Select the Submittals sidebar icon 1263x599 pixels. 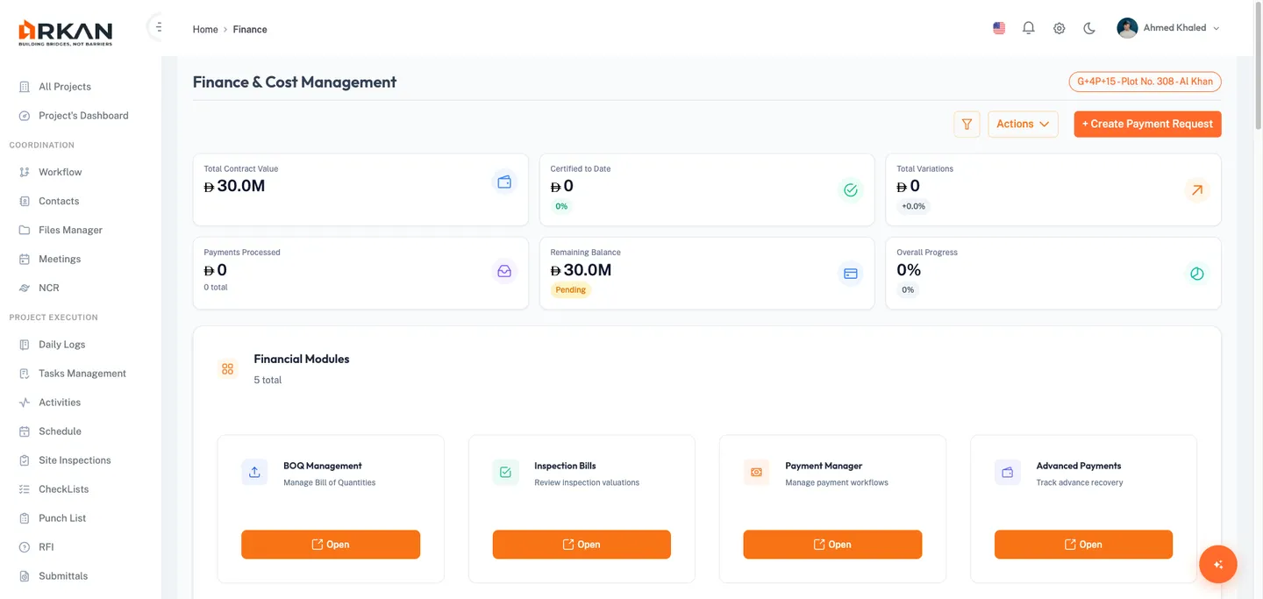click(25, 575)
